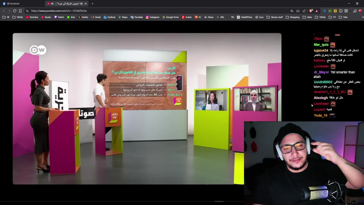Open the ChatGPTeez bookmark
This screenshot has height=205, width=364.
click(245, 17)
